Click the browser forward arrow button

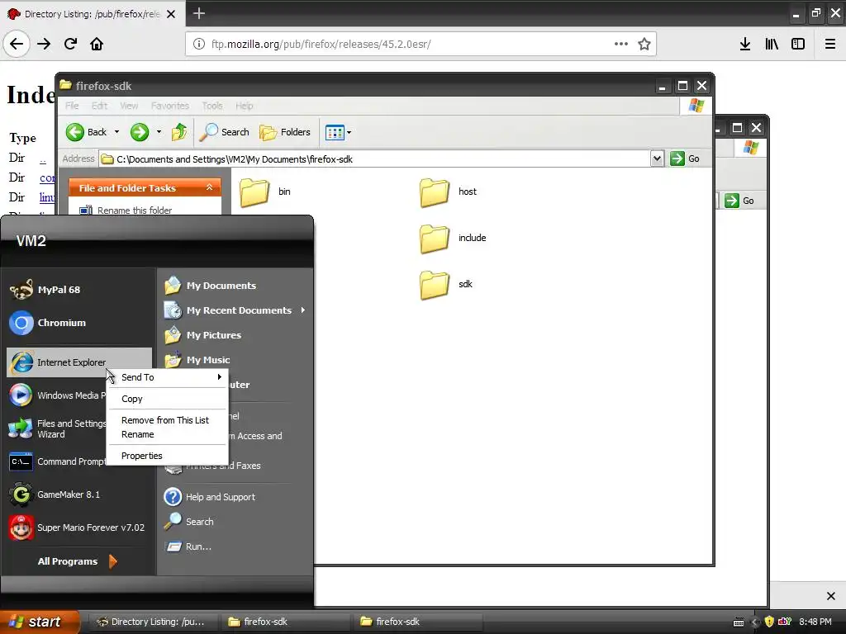point(44,44)
